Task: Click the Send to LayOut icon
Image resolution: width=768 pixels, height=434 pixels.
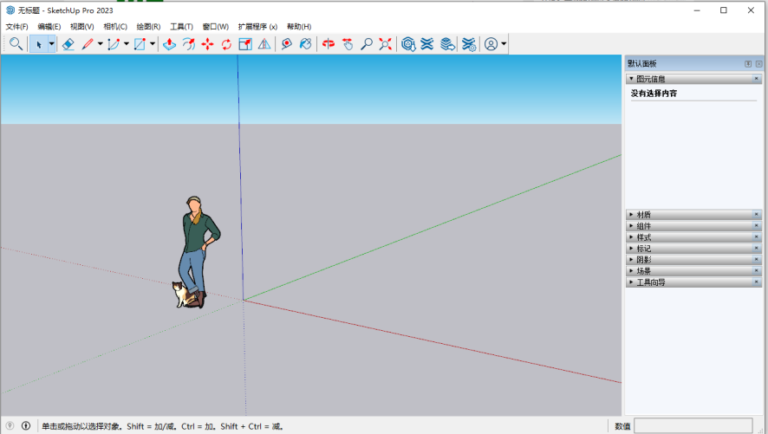Action: [447, 44]
